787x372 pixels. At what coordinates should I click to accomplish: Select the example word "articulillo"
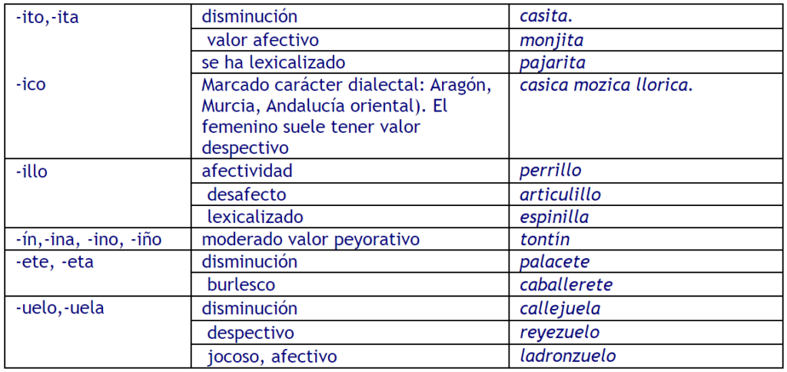560,194
